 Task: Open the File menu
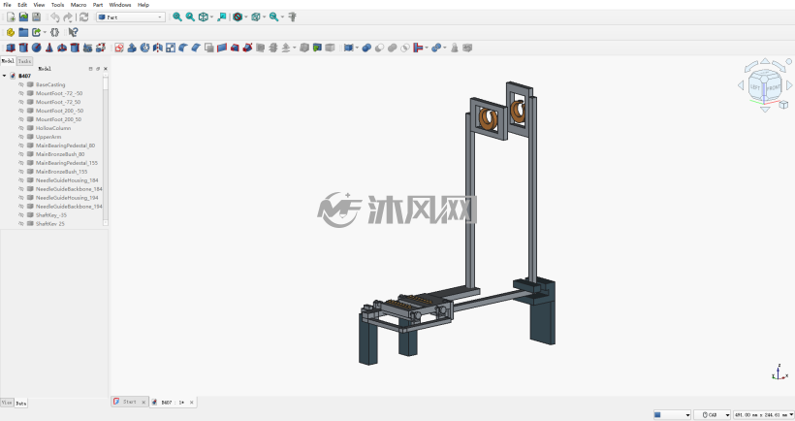click(7, 5)
